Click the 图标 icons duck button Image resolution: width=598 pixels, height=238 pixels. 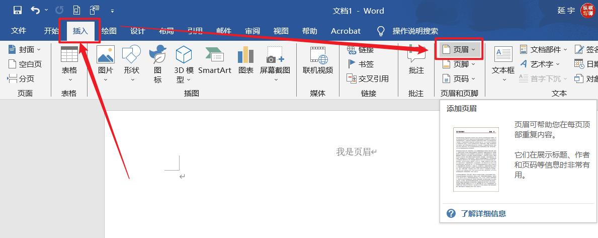[x=157, y=54]
